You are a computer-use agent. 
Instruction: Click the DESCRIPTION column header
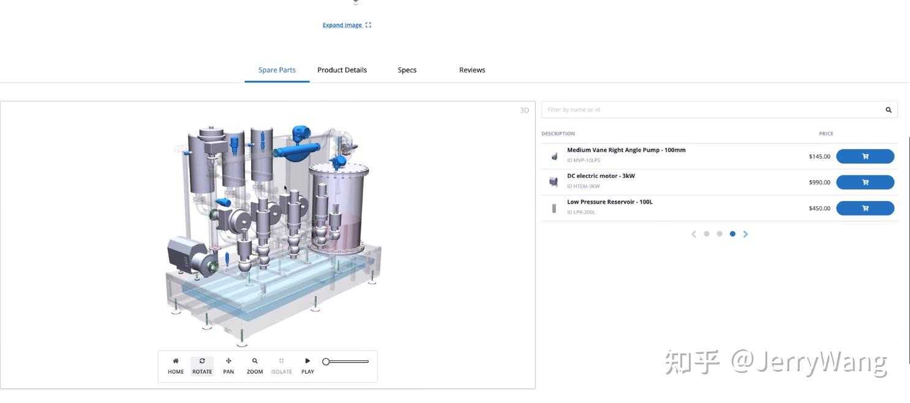click(x=558, y=133)
